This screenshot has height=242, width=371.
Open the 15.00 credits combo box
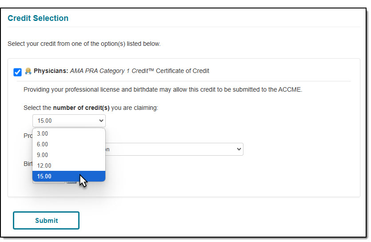point(69,121)
